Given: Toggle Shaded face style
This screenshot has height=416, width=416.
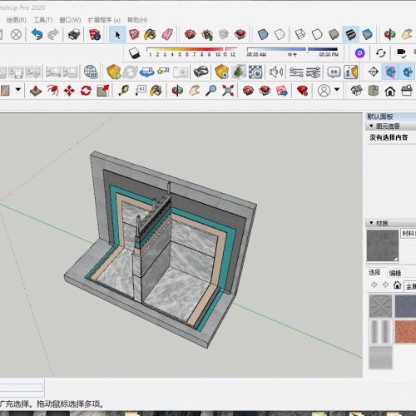Looking at the screenshot, I should (x=334, y=35).
